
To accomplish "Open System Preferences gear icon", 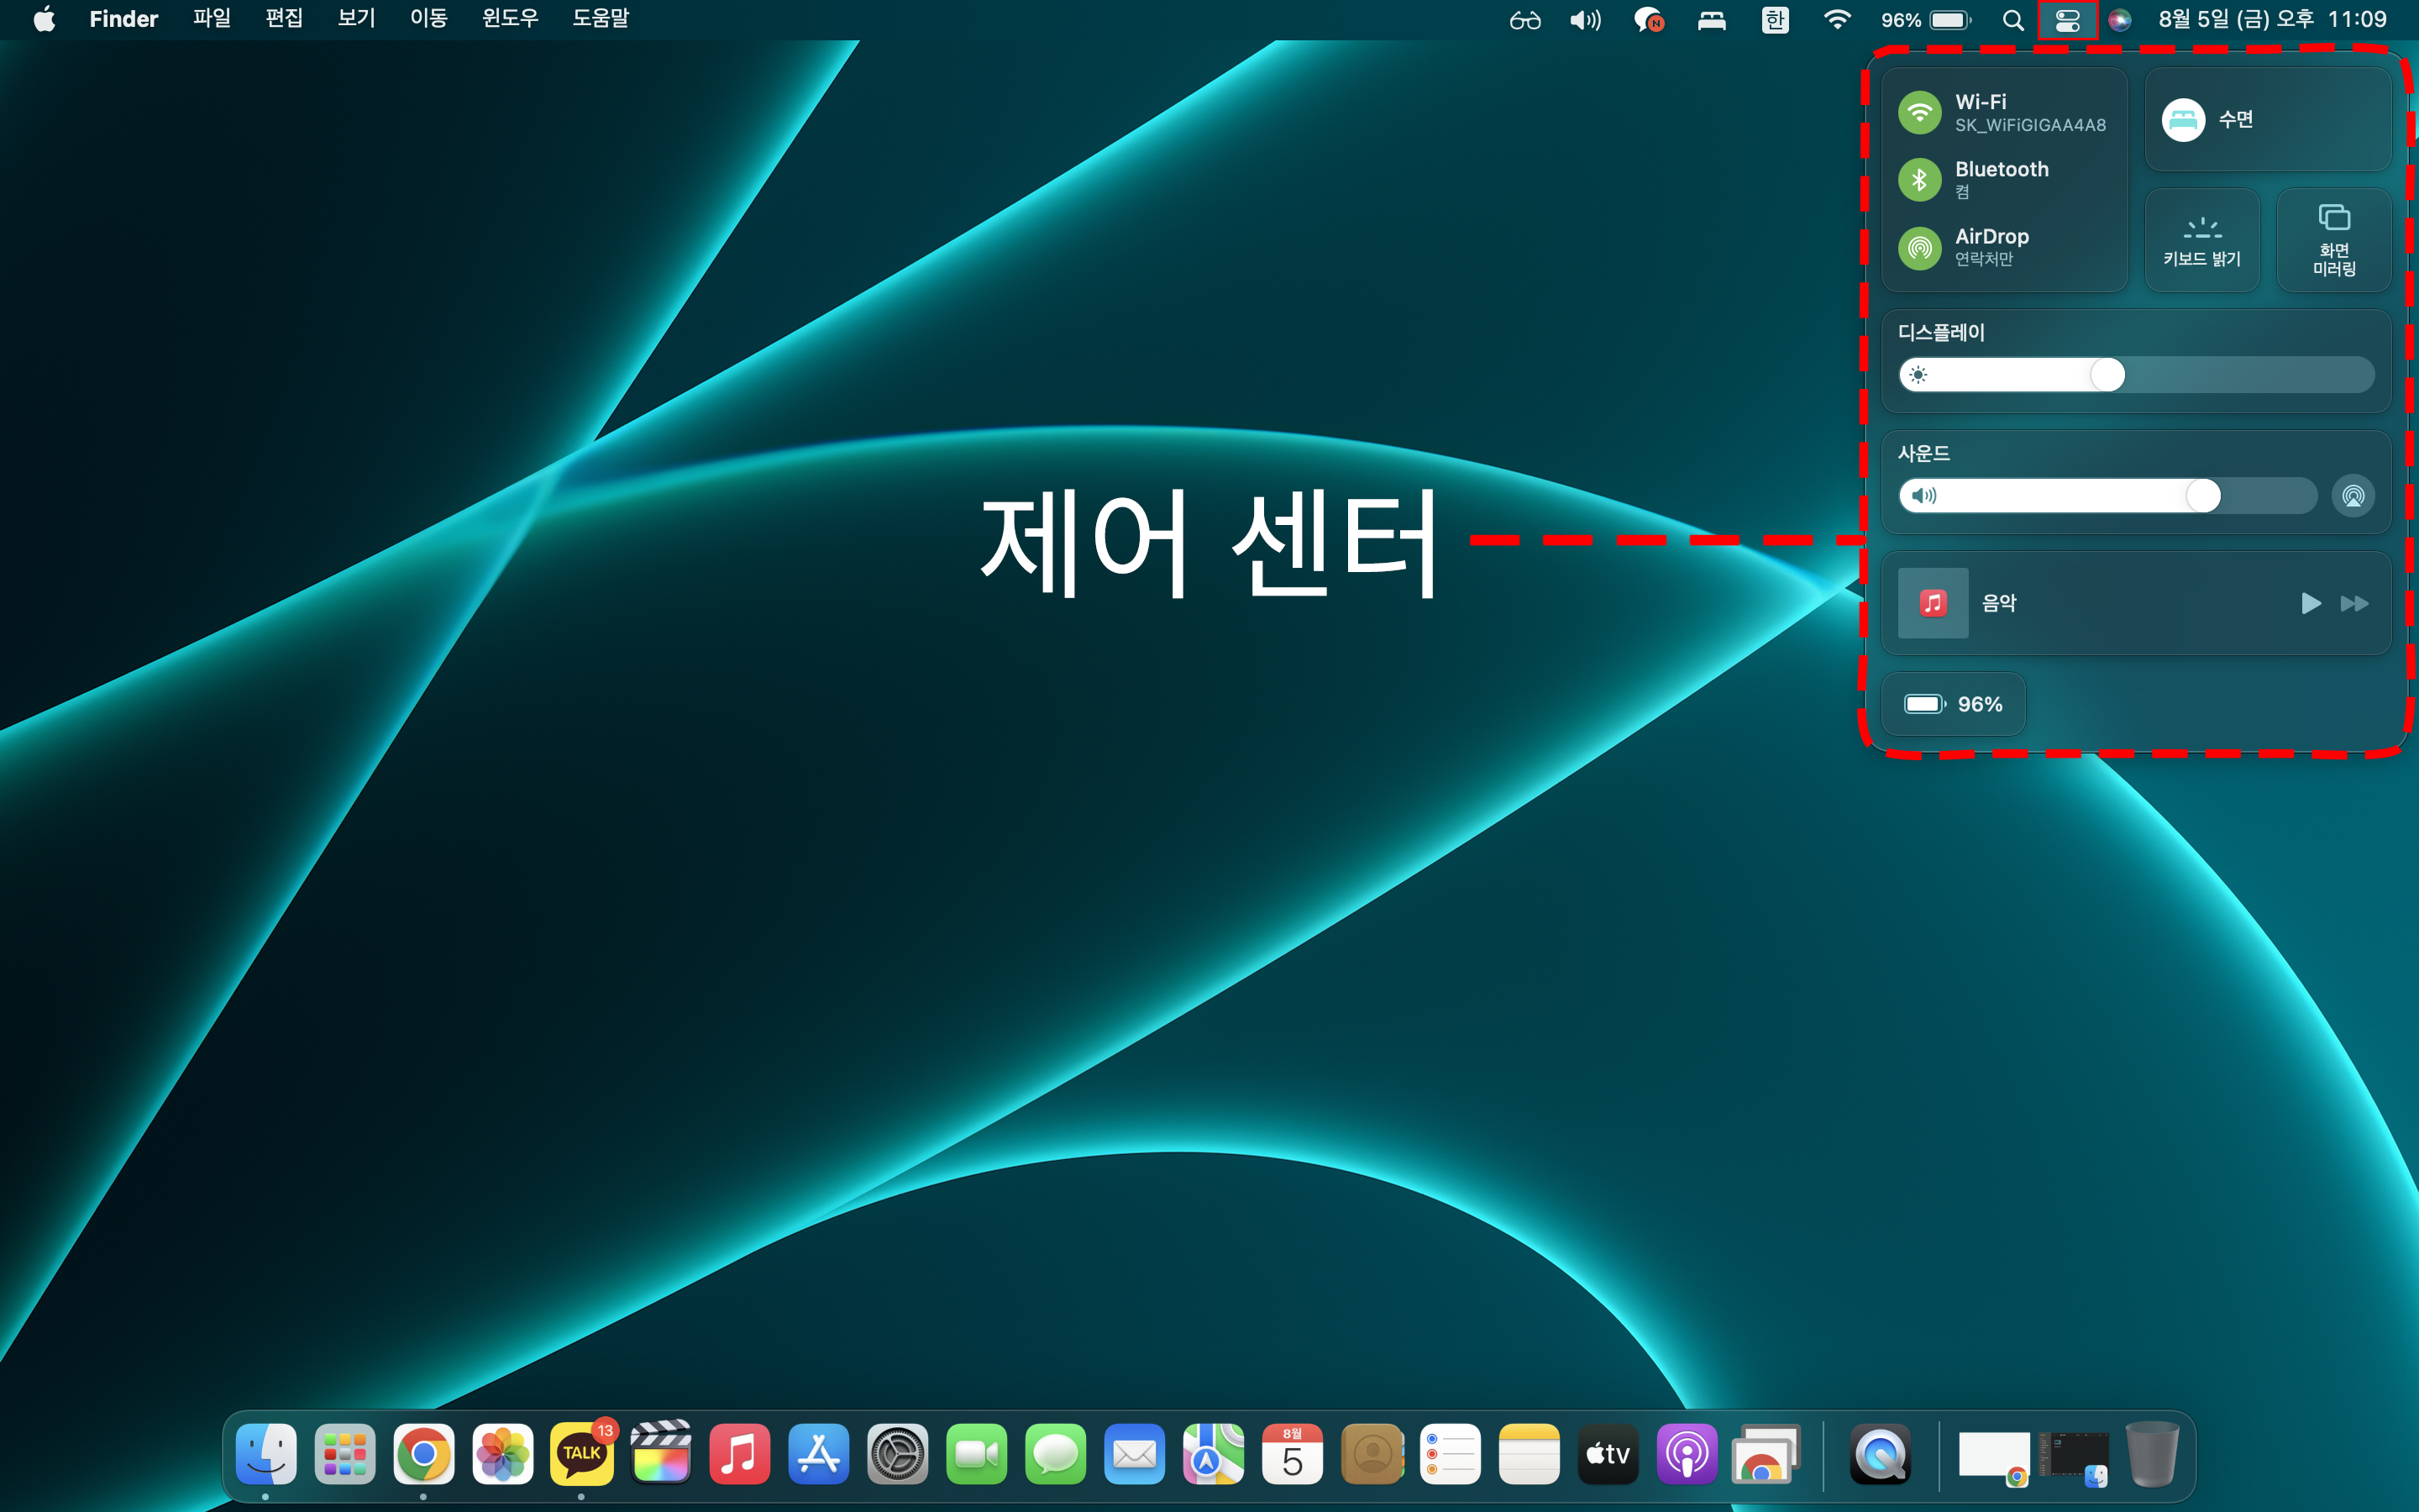I will pos(898,1454).
